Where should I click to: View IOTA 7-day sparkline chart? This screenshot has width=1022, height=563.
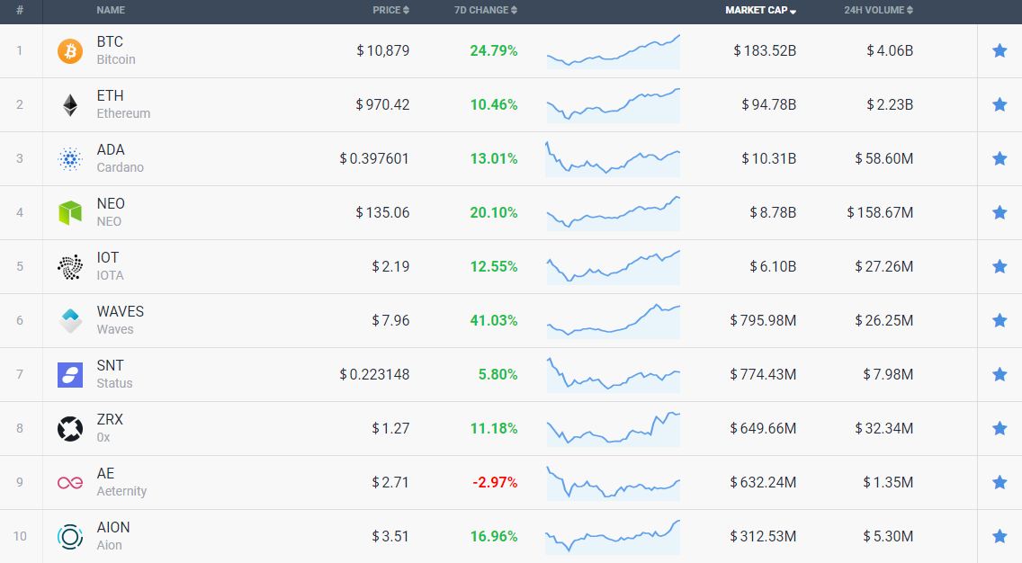613,266
